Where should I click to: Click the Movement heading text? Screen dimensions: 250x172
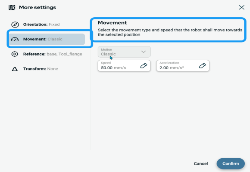[x=112, y=23]
